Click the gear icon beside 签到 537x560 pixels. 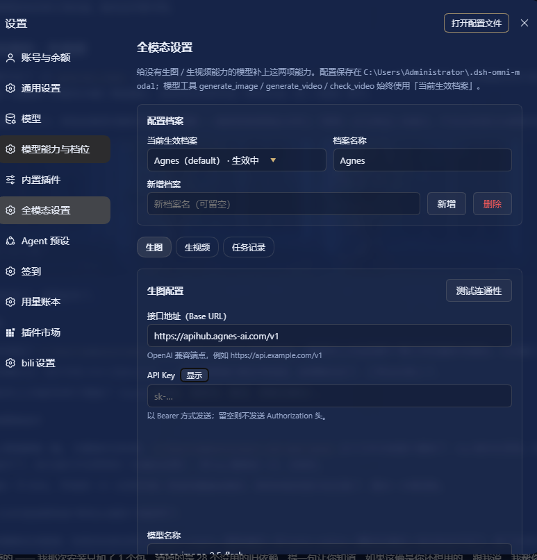[10, 271]
